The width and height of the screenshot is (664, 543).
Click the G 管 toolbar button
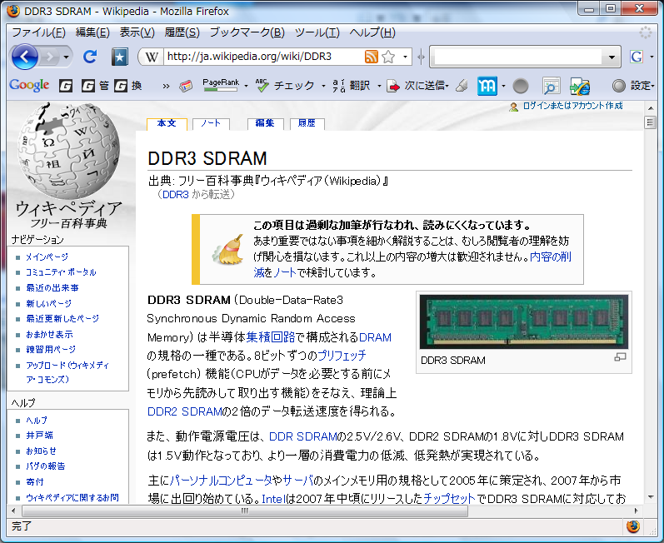click(95, 86)
